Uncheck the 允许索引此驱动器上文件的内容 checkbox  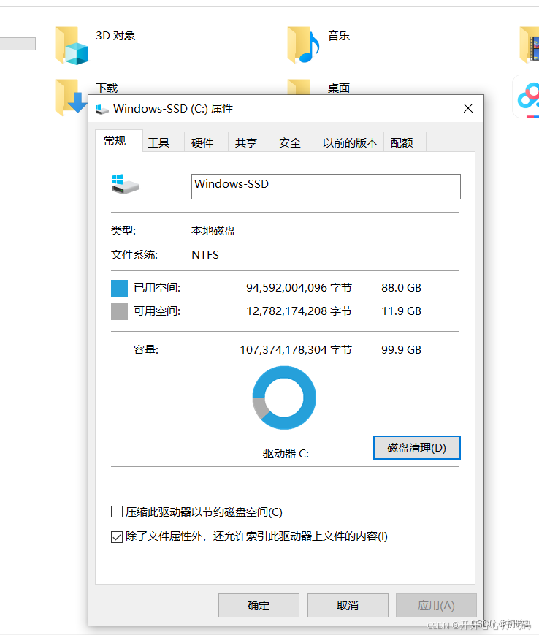(117, 536)
